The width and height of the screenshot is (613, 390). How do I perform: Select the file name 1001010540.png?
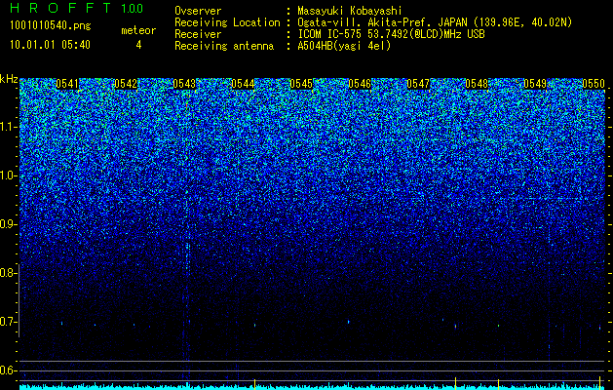click(x=51, y=25)
